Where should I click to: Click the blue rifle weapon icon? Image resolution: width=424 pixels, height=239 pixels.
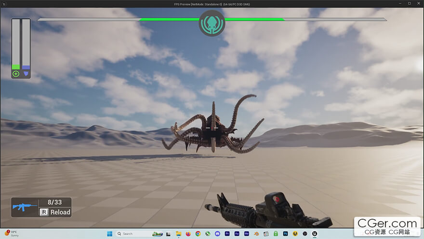click(x=24, y=207)
